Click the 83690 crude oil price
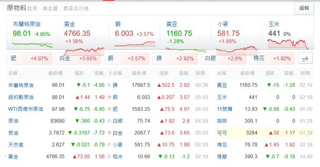The width and height of the screenshot is (320, 167). coord(58,121)
